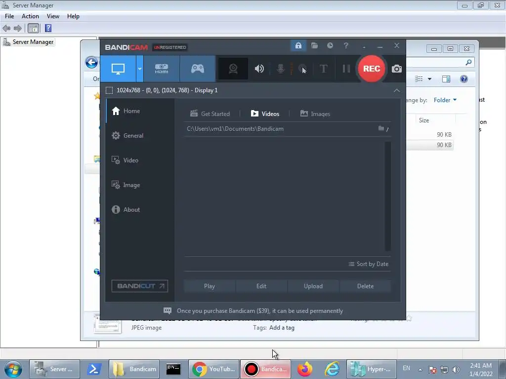
Task: Click the video list vertical scrollbar
Action: click(388, 196)
